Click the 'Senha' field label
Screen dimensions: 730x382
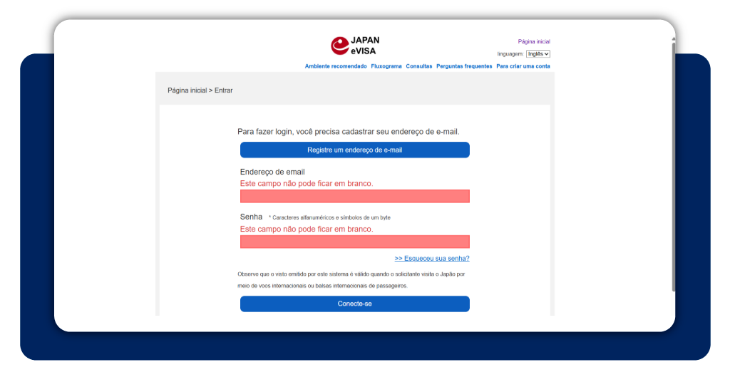coord(251,217)
